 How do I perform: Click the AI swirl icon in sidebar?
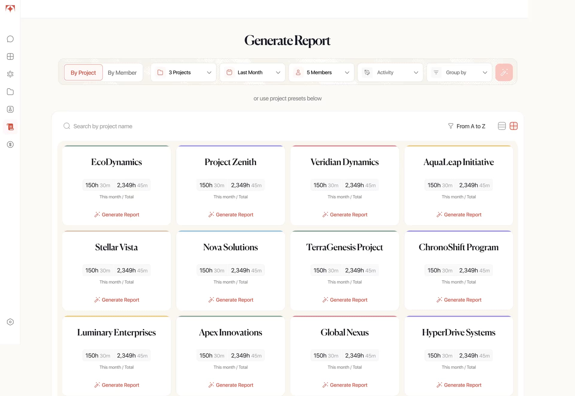(10, 74)
